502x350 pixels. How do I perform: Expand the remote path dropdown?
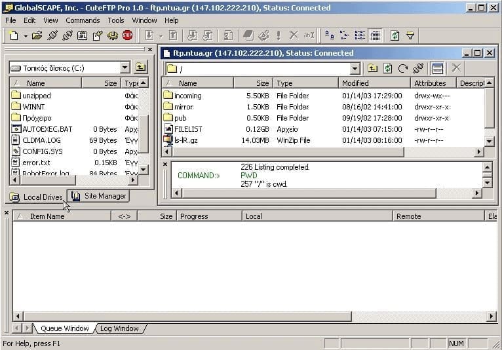point(355,68)
